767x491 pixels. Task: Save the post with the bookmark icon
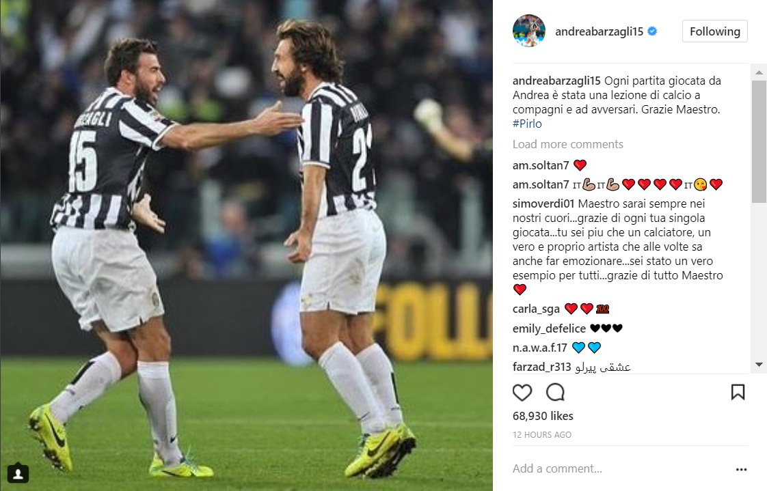738,392
